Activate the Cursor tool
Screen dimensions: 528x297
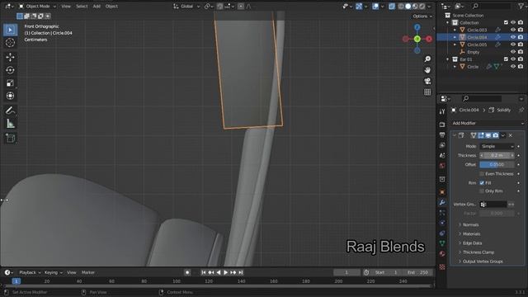[10, 43]
